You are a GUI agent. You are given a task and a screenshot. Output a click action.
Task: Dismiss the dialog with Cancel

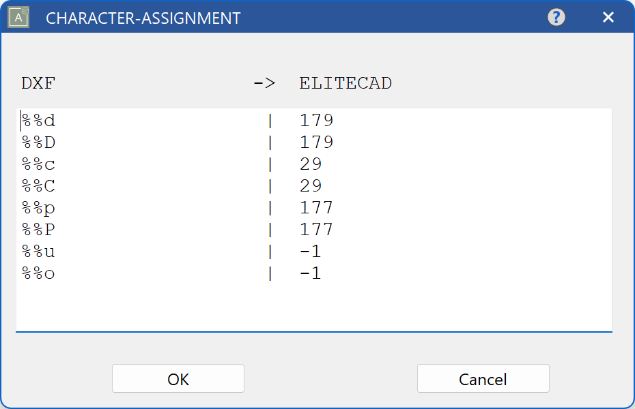click(483, 378)
